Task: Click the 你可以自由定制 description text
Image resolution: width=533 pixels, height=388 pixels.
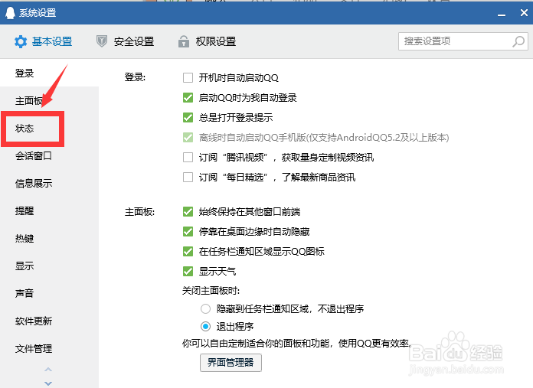Action: [297, 344]
